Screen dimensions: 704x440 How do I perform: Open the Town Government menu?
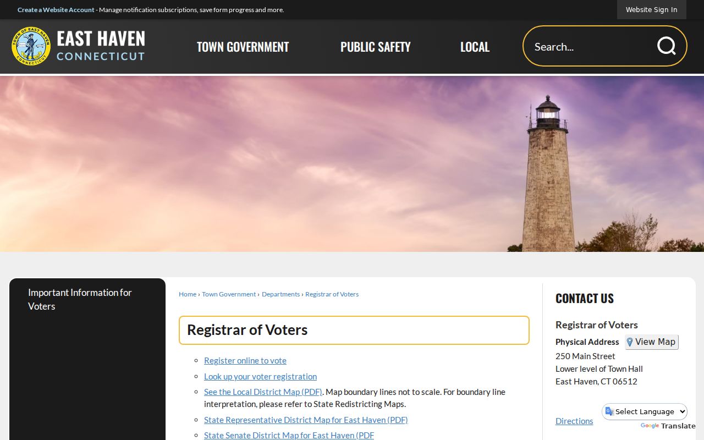click(243, 47)
